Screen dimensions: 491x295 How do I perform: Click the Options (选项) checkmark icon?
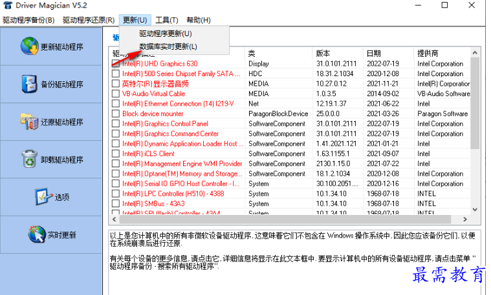pyautogui.click(x=43, y=197)
